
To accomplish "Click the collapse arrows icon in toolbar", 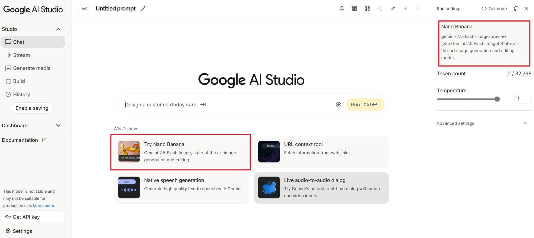I will click(393, 8).
